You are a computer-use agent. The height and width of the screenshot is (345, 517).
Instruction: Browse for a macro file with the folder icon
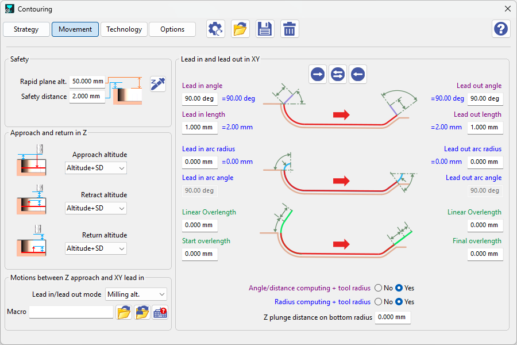coord(125,310)
